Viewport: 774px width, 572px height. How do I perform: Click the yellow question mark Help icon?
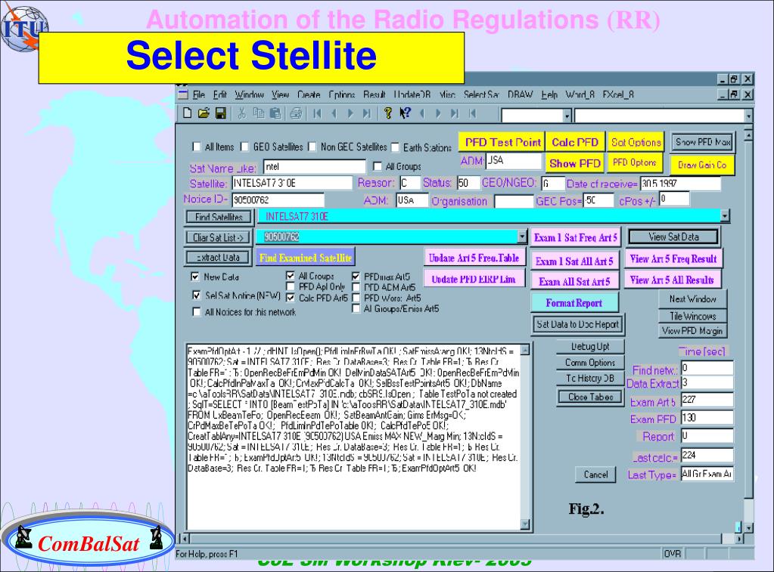(x=388, y=113)
